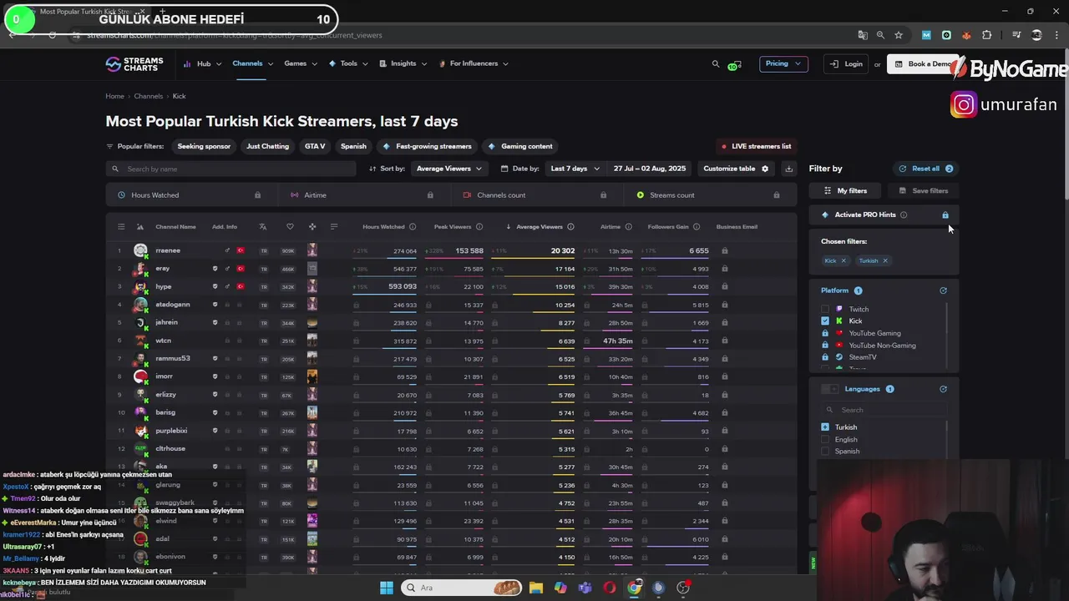1069x601 pixels.
Task: Remove the Kick chosen filter chip
Action: [844, 260]
